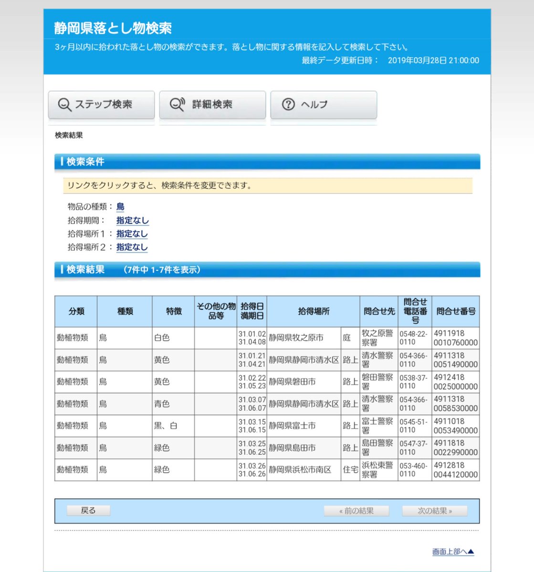Select the 黒、白 feature cell
Screen dimensions: 534x572
173,426
